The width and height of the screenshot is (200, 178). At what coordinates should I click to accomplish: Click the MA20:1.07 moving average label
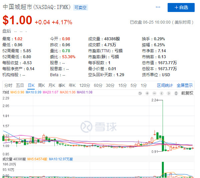(50, 92)
